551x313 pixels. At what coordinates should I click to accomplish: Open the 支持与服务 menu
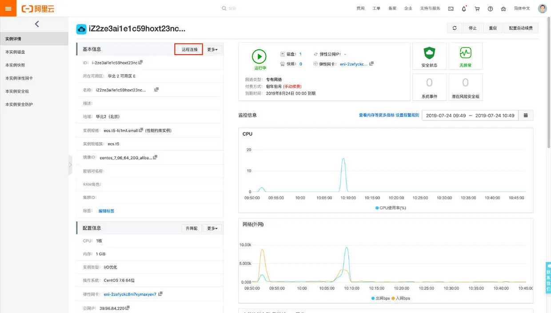point(430,8)
